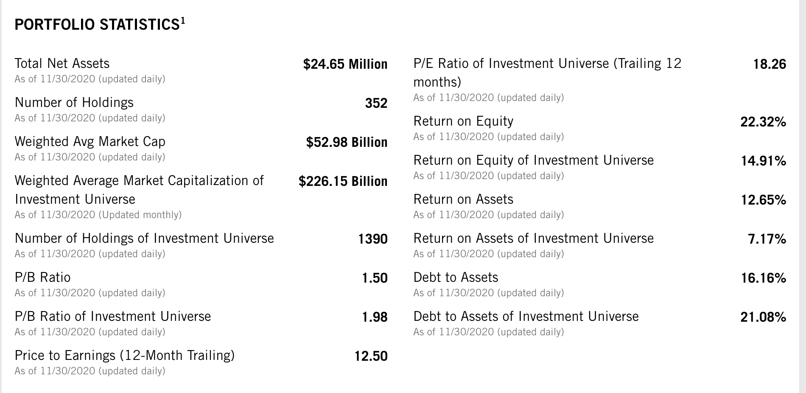Click the 14.91% return on equity value
Viewport: 806px width, 393px height.
[763, 161]
